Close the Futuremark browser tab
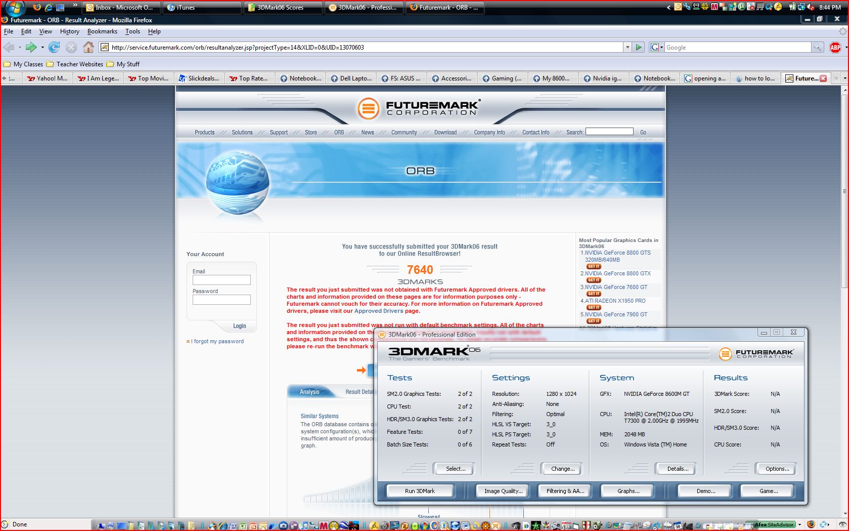The image size is (849, 531). pyautogui.click(x=823, y=78)
